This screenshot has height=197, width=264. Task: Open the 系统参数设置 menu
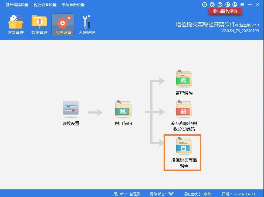tap(73, 5)
